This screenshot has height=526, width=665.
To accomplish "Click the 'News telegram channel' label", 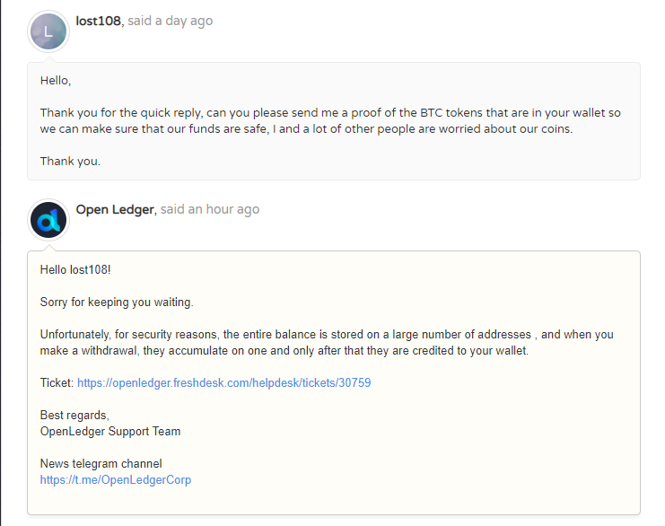I will click(x=101, y=463).
